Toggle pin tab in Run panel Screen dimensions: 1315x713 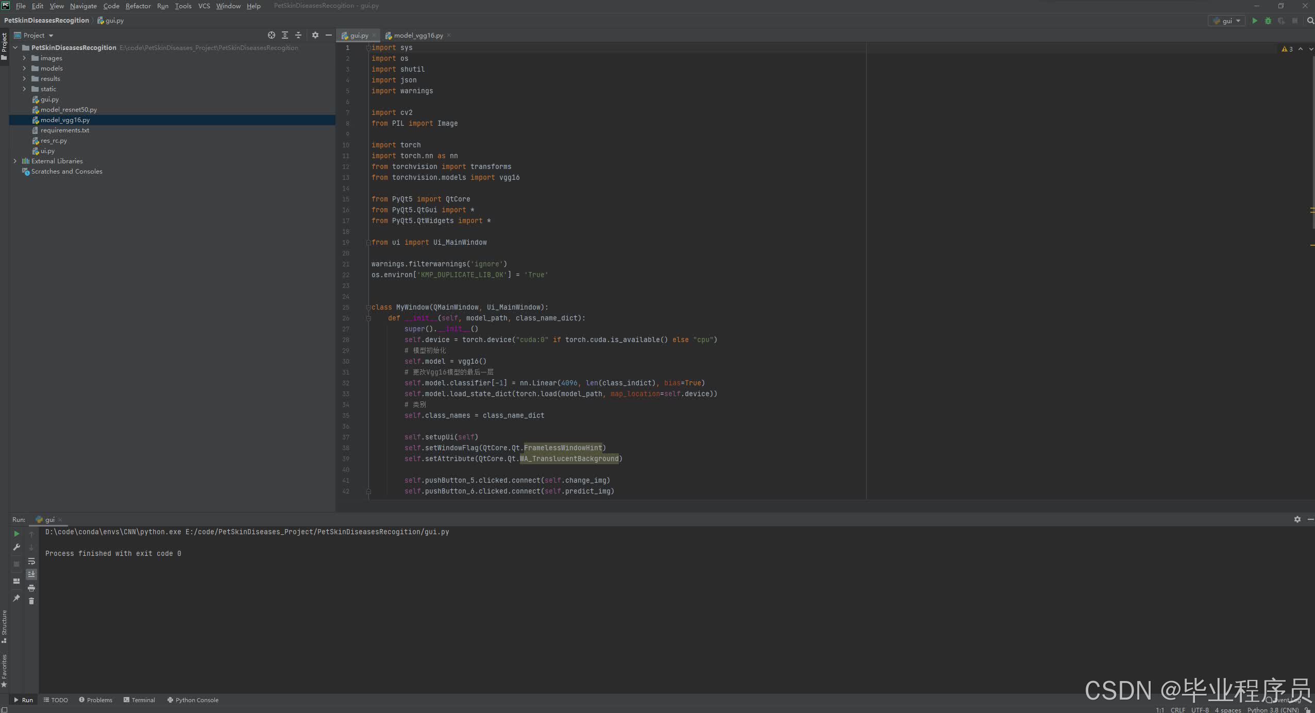tap(16, 598)
